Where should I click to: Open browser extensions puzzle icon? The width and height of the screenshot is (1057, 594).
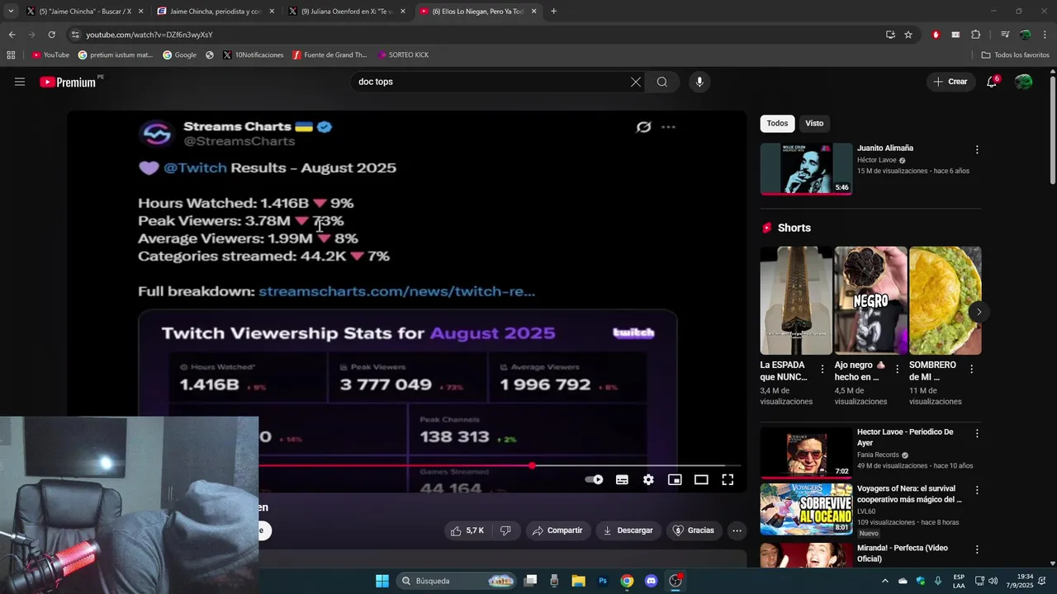[975, 35]
